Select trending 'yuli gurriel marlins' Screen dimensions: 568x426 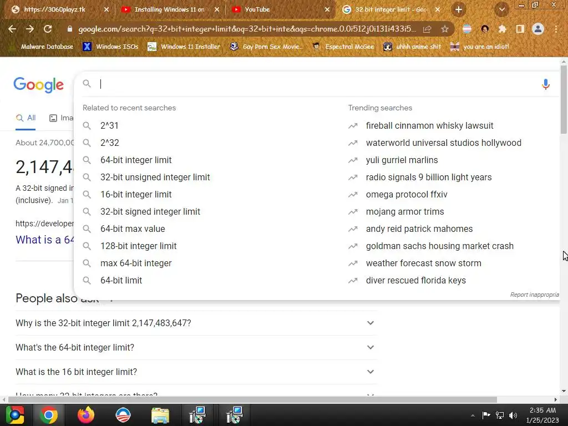point(402,160)
